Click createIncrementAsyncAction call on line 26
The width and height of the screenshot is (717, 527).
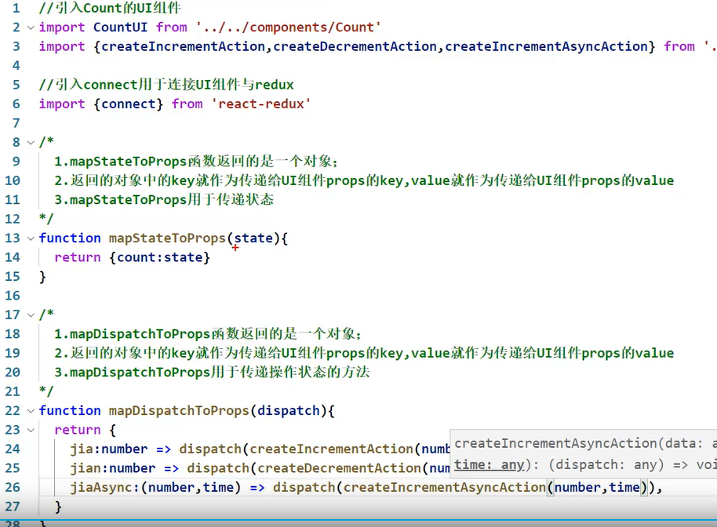[x=445, y=487]
